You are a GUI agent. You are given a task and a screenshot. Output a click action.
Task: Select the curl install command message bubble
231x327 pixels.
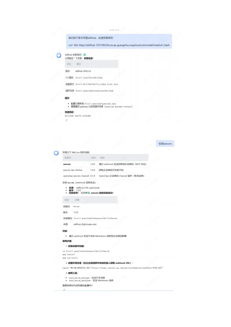coord(119,41)
